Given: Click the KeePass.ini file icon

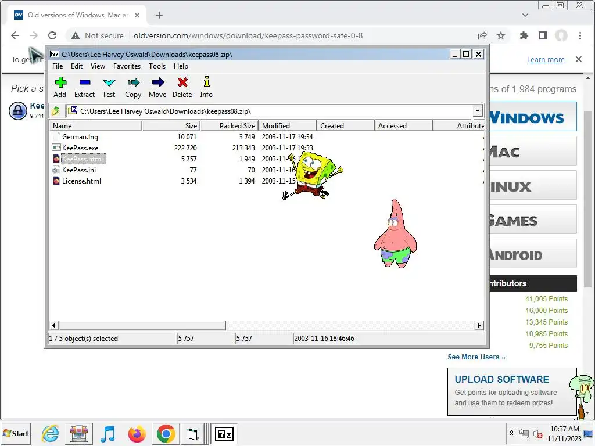Looking at the screenshot, I should pyautogui.click(x=56, y=170).
